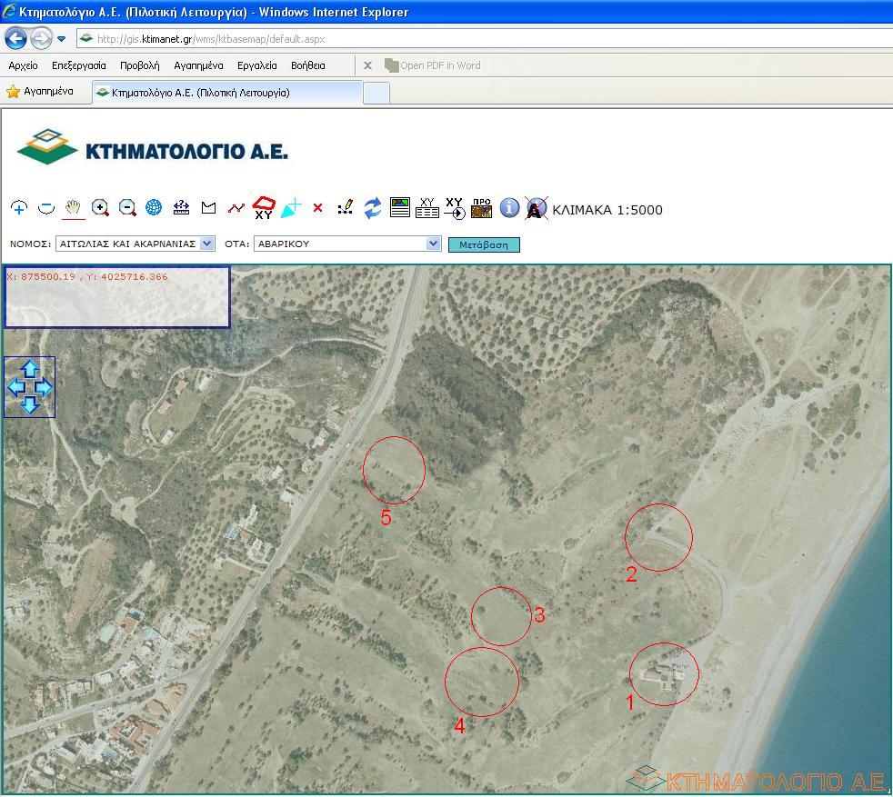This screenshot has height=797, width=893.
Task: Click the zoom out magnifier tool
Action: pos(128,208)
